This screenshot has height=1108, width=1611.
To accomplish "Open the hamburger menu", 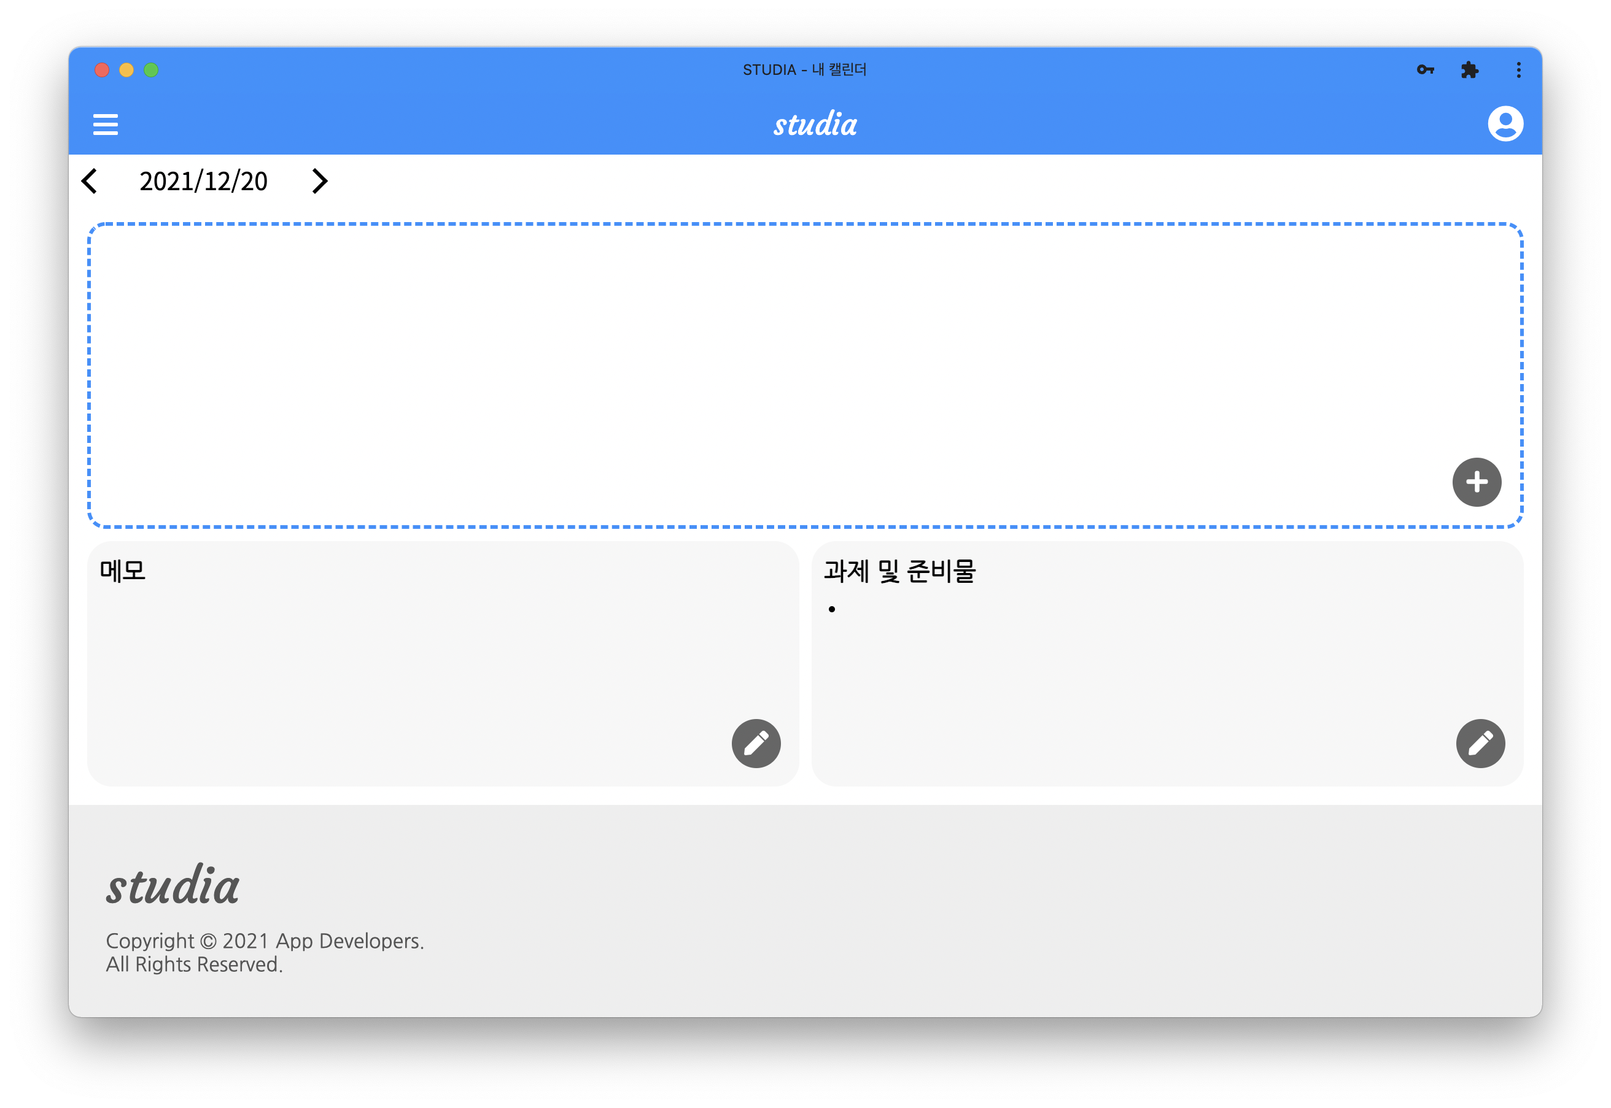I will pos(106,125).
